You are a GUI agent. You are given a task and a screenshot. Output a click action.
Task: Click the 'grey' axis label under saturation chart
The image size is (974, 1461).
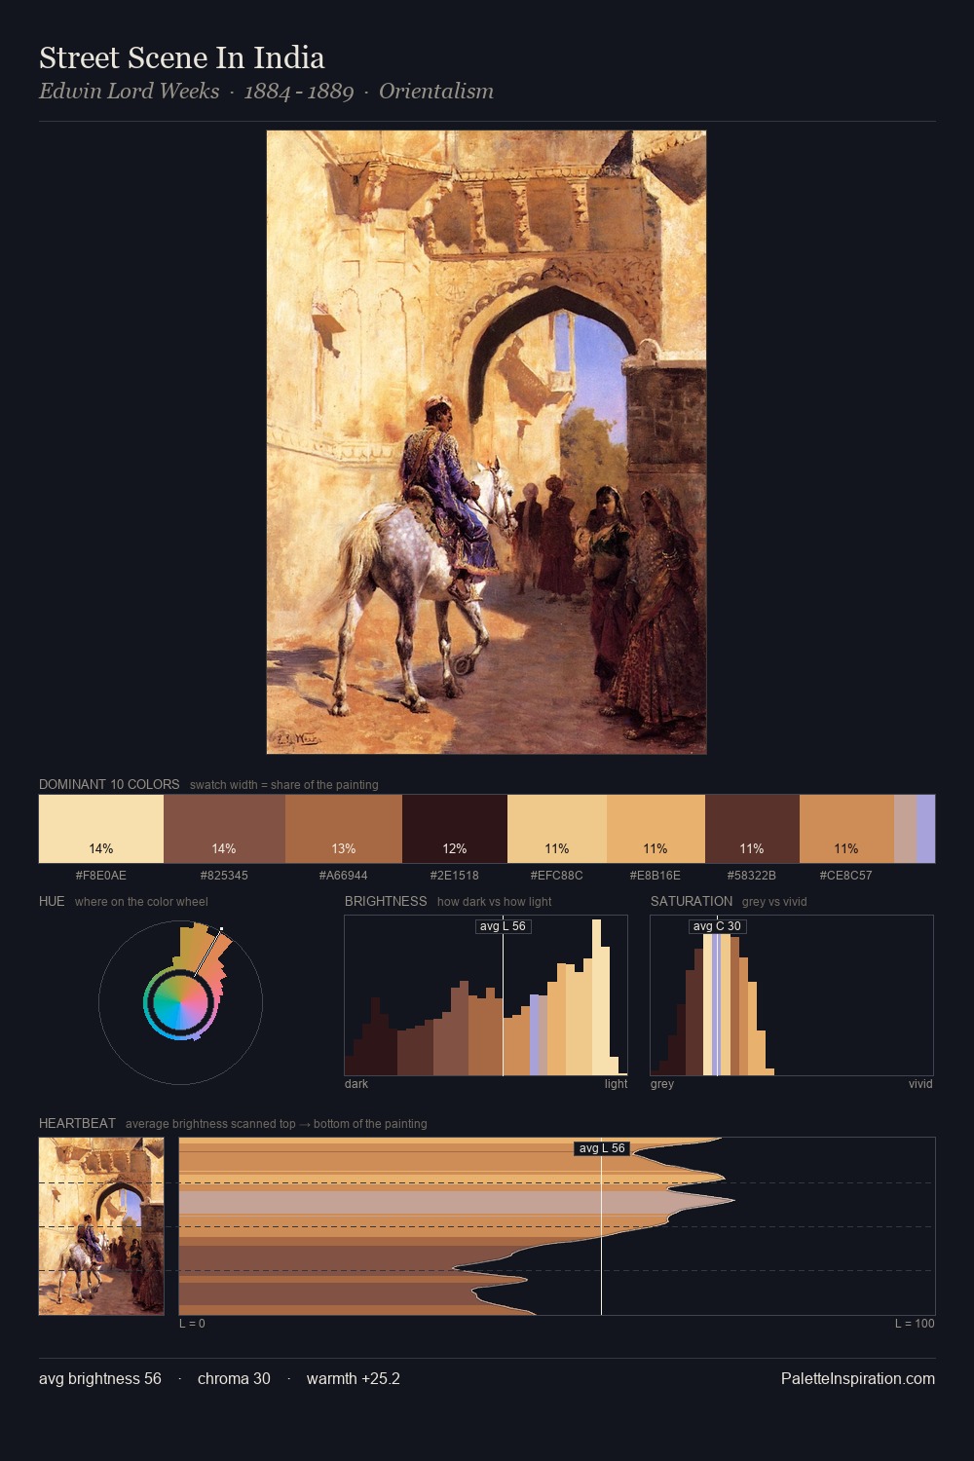pos(662,1083)
